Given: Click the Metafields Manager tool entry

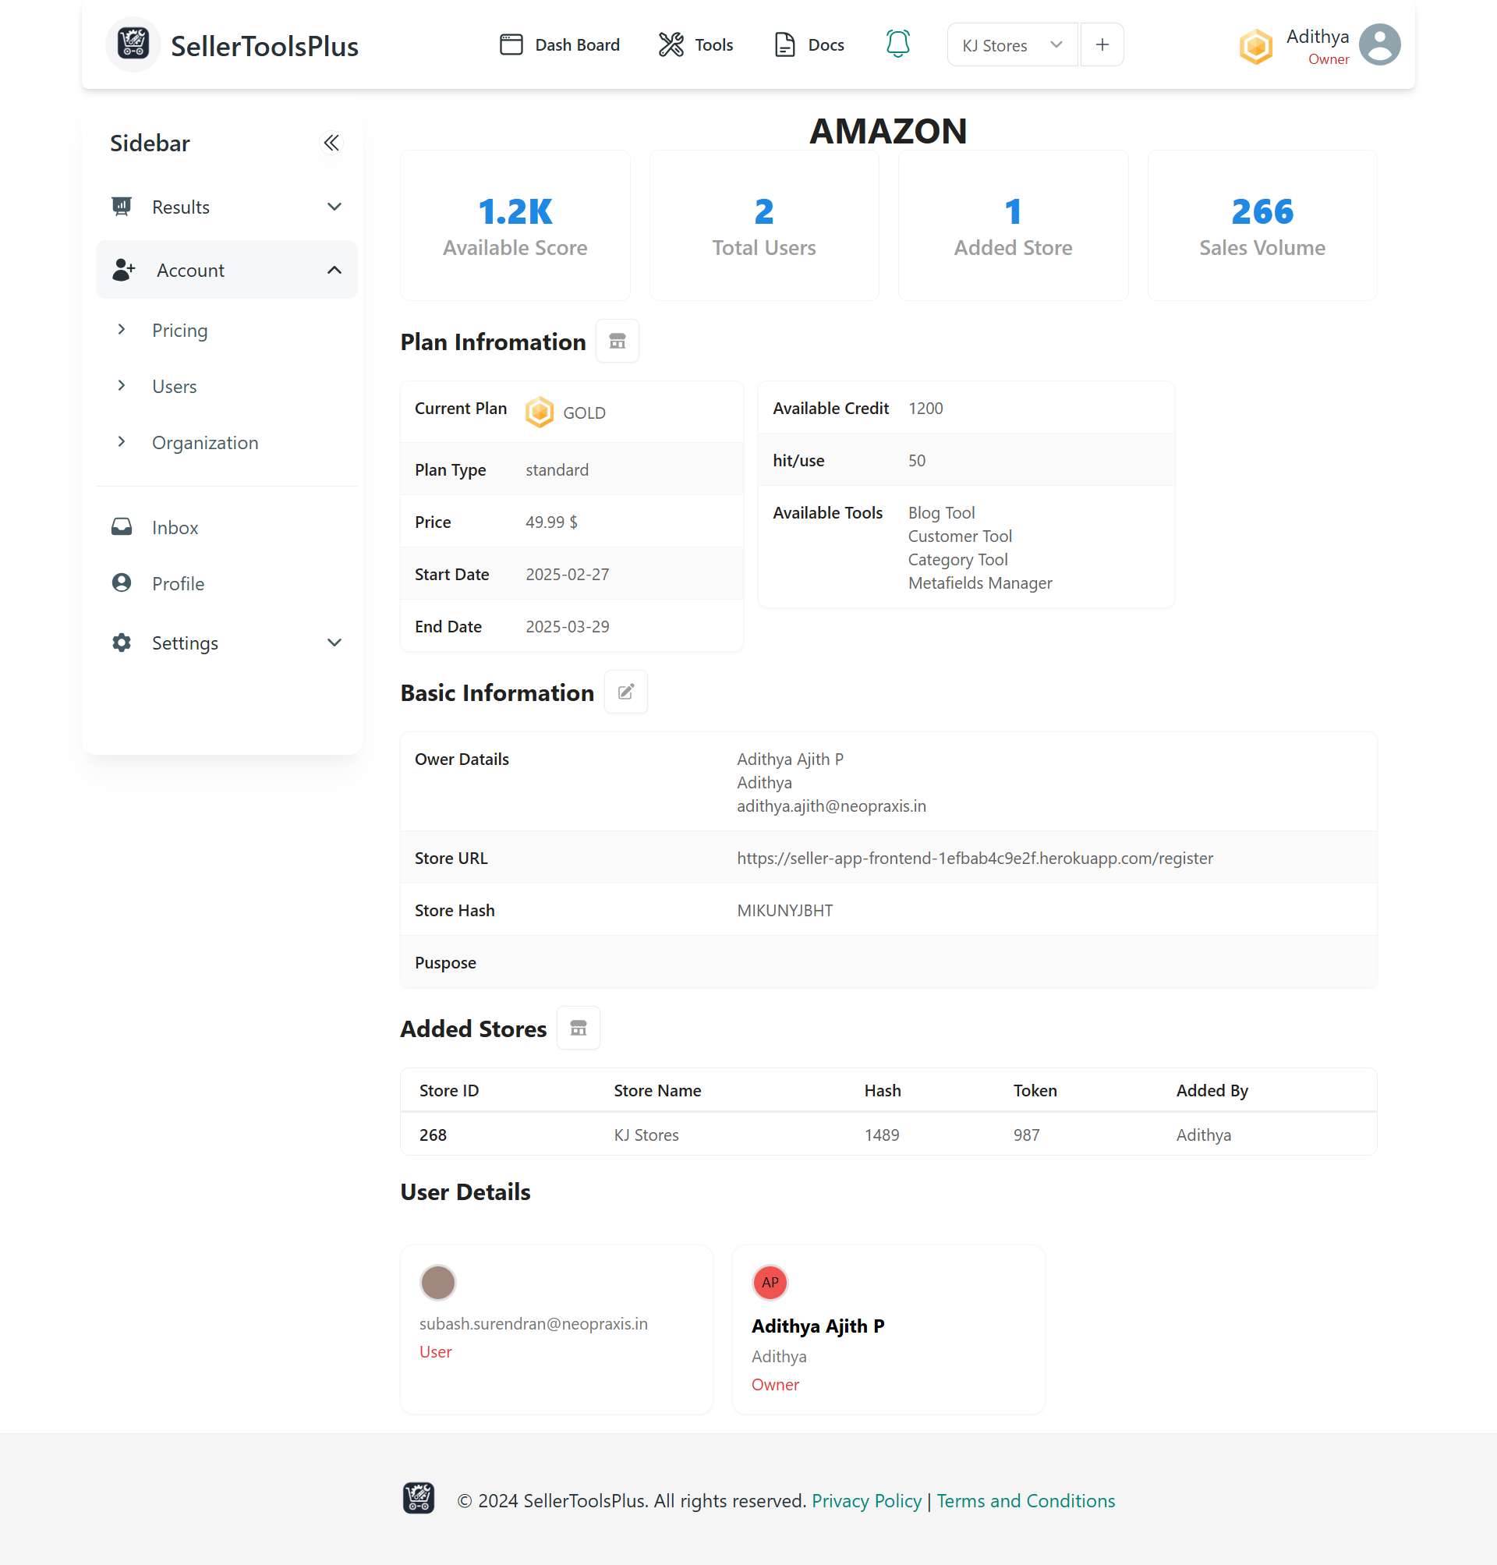Looking at the screenshot, I should [x=979, y=583].
